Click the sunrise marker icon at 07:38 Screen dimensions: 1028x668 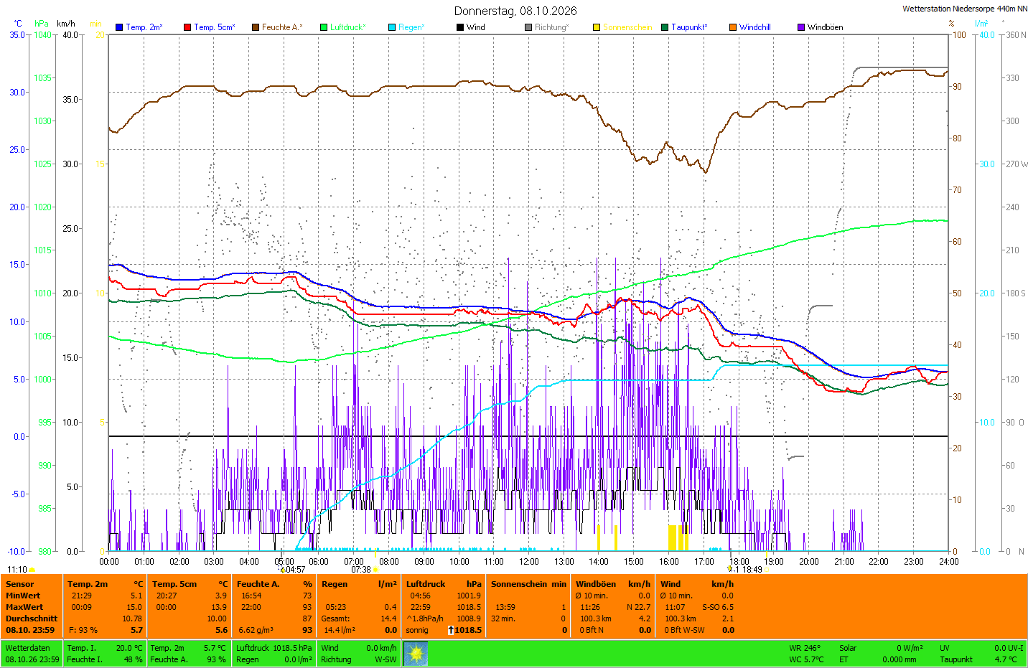(x=375, y=570)
